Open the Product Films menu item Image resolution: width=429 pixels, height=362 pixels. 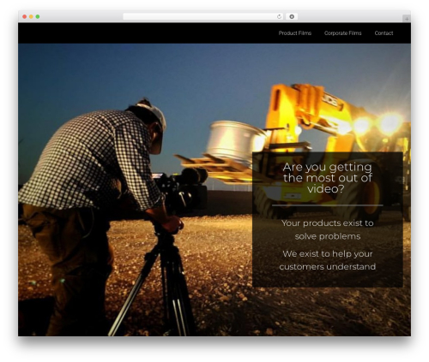(295, 33)
